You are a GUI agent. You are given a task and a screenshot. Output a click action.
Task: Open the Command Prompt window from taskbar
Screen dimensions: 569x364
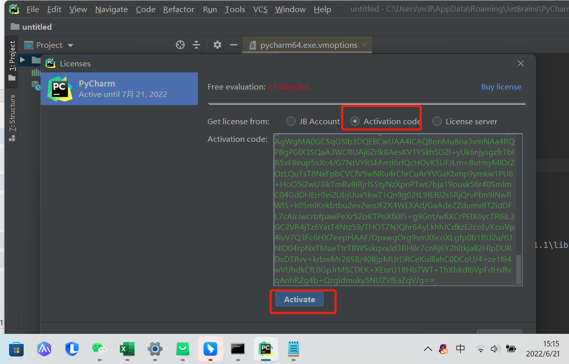click(x=238, y=349)
